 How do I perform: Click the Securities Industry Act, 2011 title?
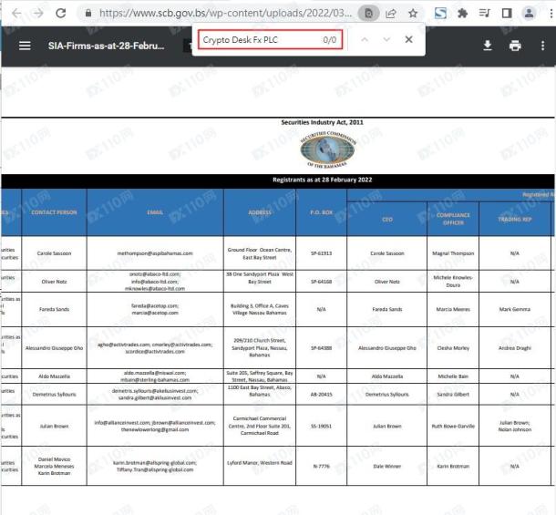(x=322, y=122)
